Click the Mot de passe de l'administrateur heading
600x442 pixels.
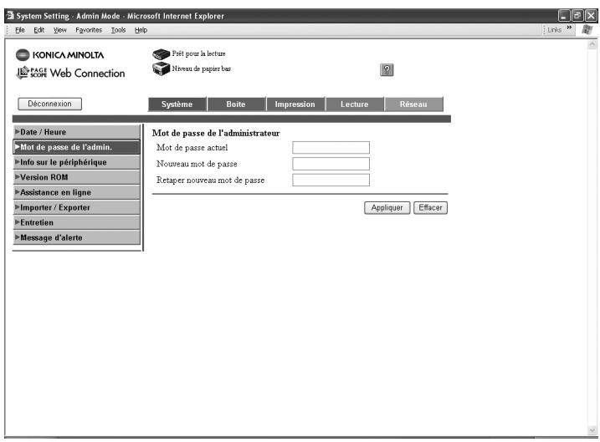(216, 133)
